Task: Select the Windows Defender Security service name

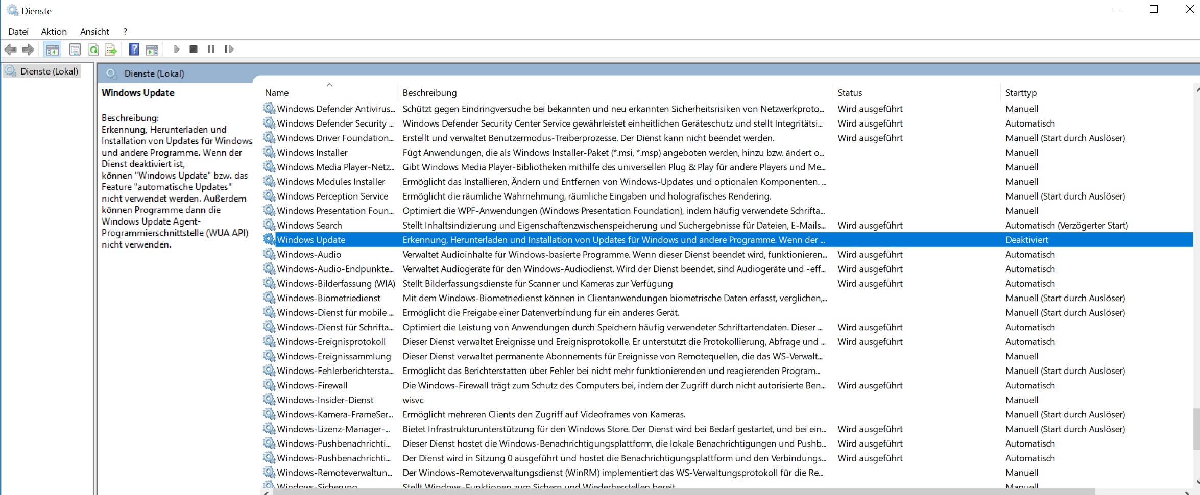Action: (335, 123)
